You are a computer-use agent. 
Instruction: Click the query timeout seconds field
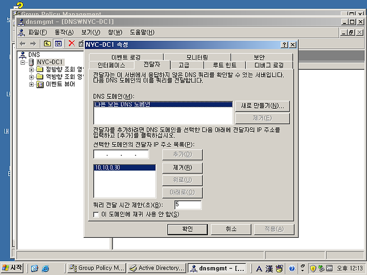[x=188, y=205]
